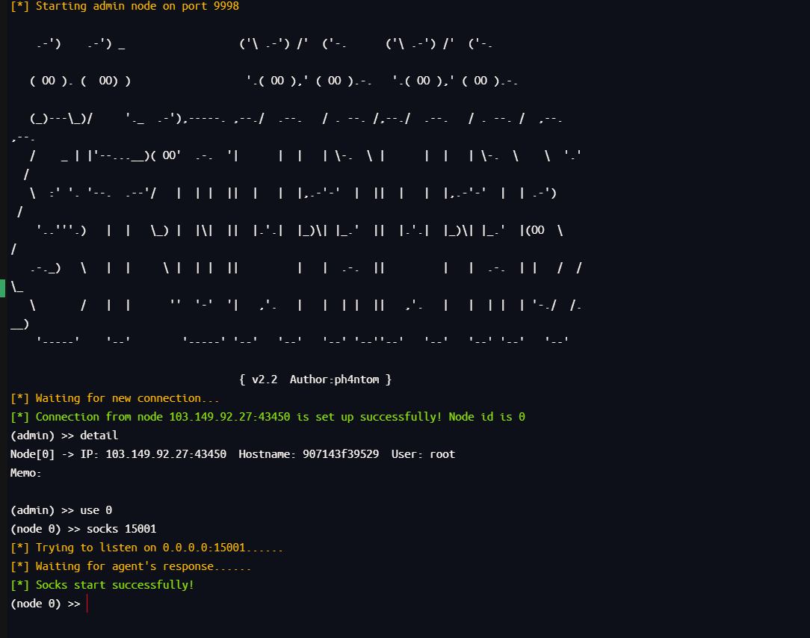The image size is (810, 638).
Task: Click "Node id is 0" in connection message
Action: [486, 417]
